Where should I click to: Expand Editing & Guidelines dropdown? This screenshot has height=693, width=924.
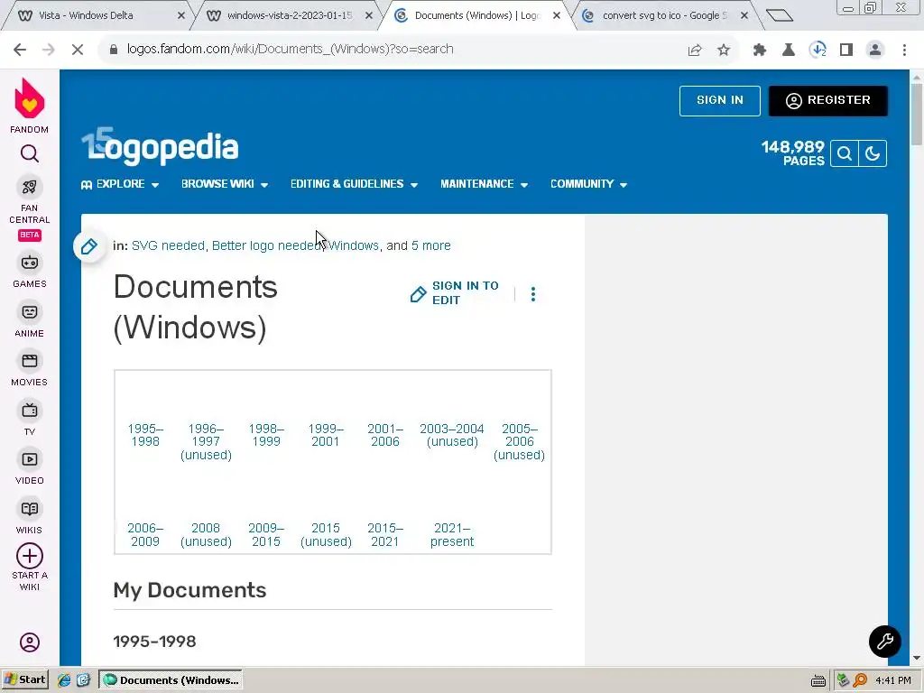(354, 184)
